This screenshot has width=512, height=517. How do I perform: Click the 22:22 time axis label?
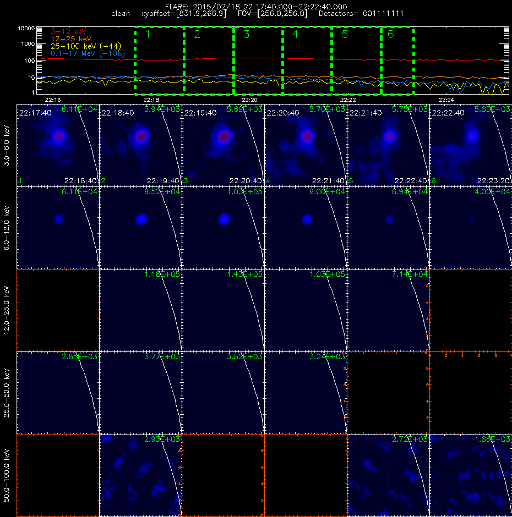coord(348,100)
